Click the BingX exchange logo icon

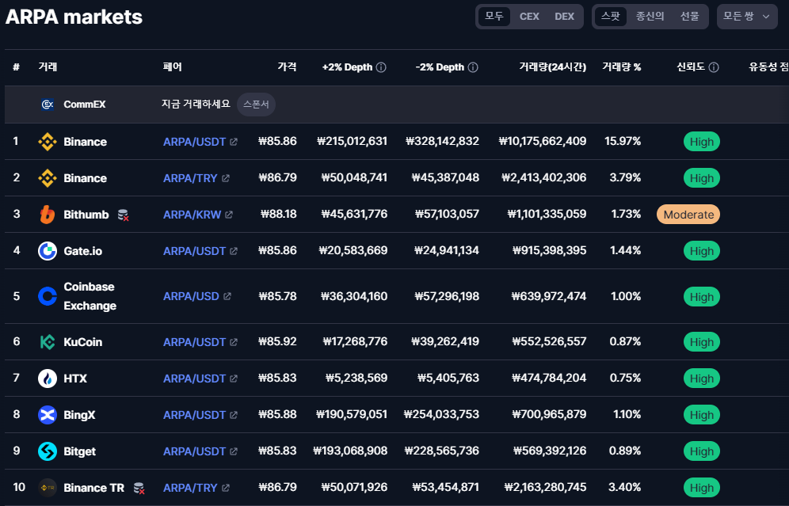click(x=48, y=415)
